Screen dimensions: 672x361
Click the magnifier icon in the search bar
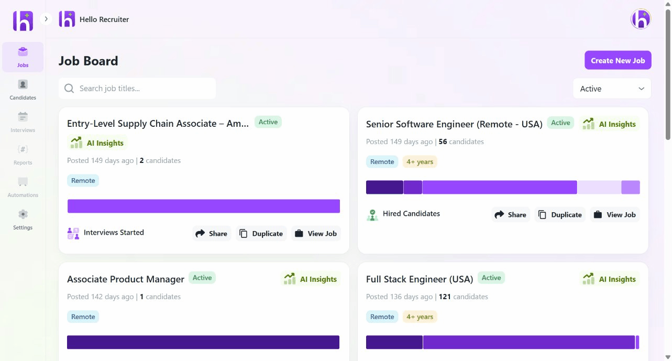[69, 88]
